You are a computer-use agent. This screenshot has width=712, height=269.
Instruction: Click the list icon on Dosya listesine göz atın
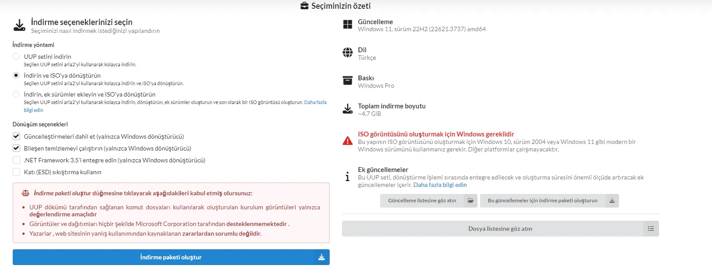[651, 229]
